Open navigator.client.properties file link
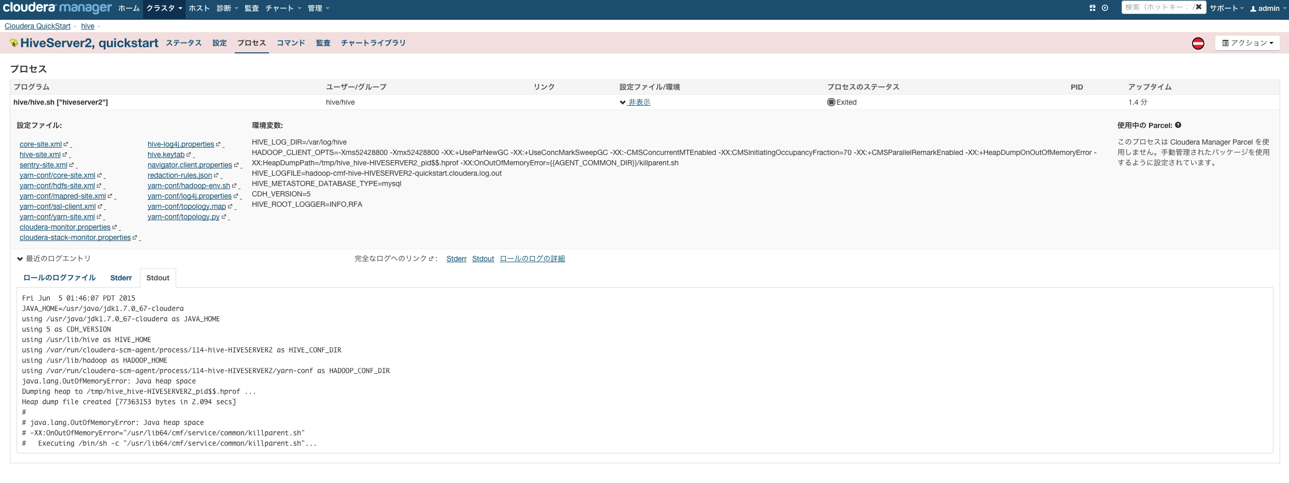The width and height of the screenshot is (1289, 483). (x=190, y=165)
